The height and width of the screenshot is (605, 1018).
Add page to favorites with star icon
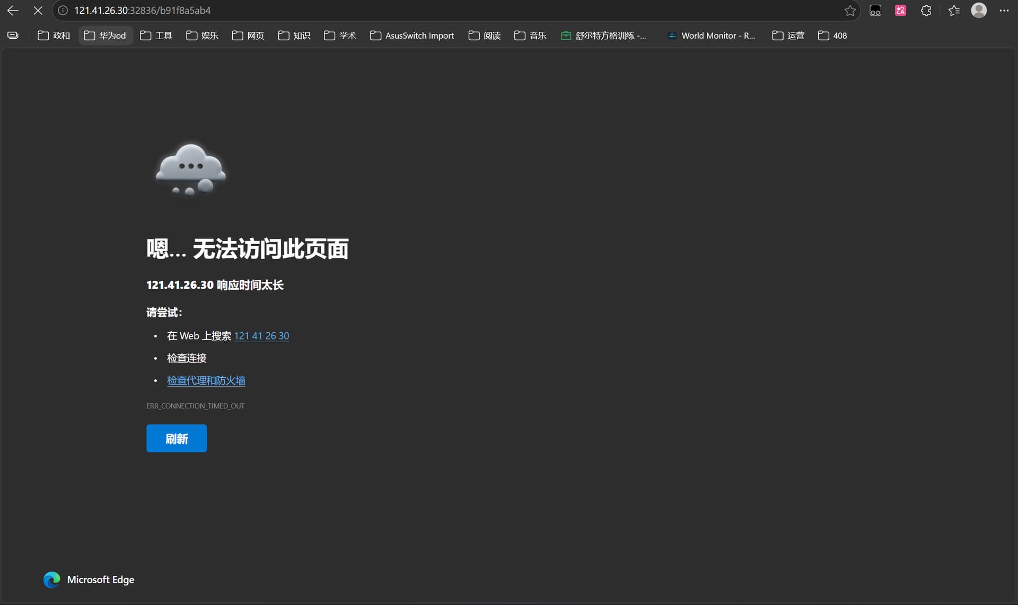(850, 11)
